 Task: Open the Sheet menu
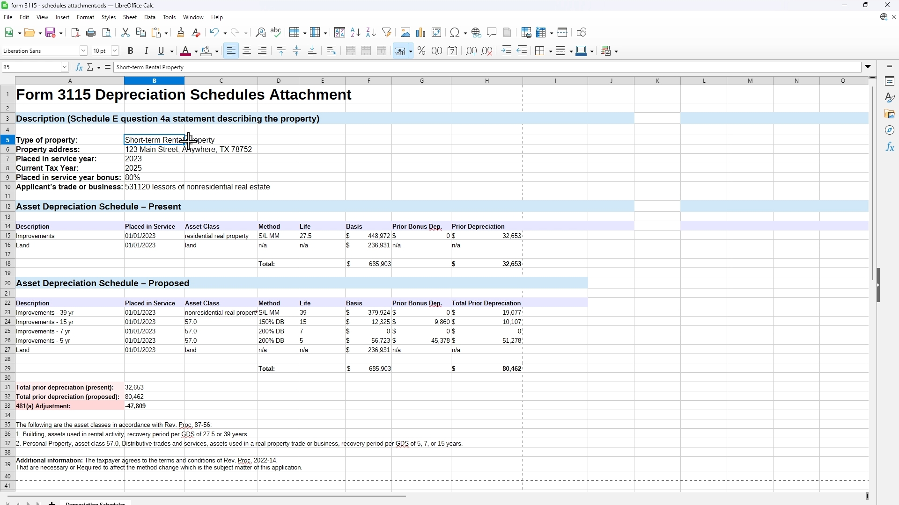130,17
